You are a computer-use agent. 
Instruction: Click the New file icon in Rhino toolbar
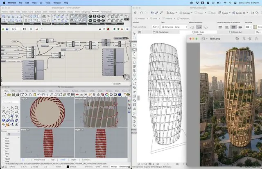tap(5, 95)
